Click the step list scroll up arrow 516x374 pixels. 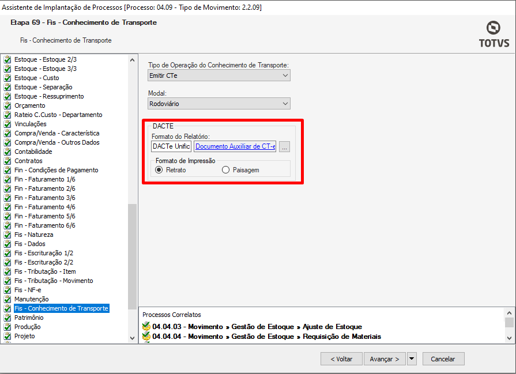pyautogui.click(x=132, y=60)
